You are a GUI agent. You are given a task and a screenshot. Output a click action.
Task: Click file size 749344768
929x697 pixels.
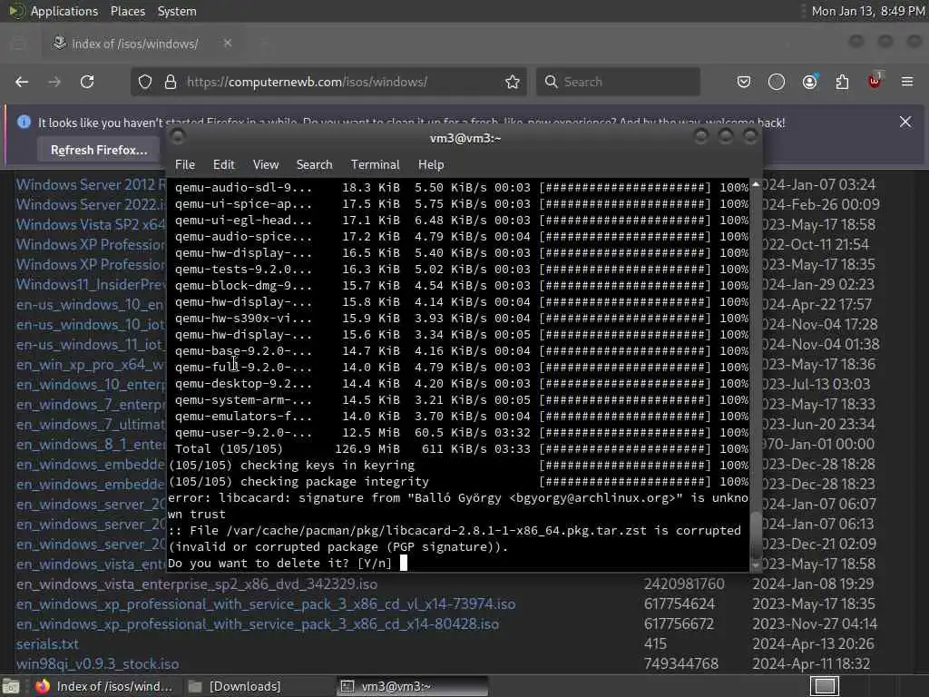pyautogui.click(x=681, y=663)
